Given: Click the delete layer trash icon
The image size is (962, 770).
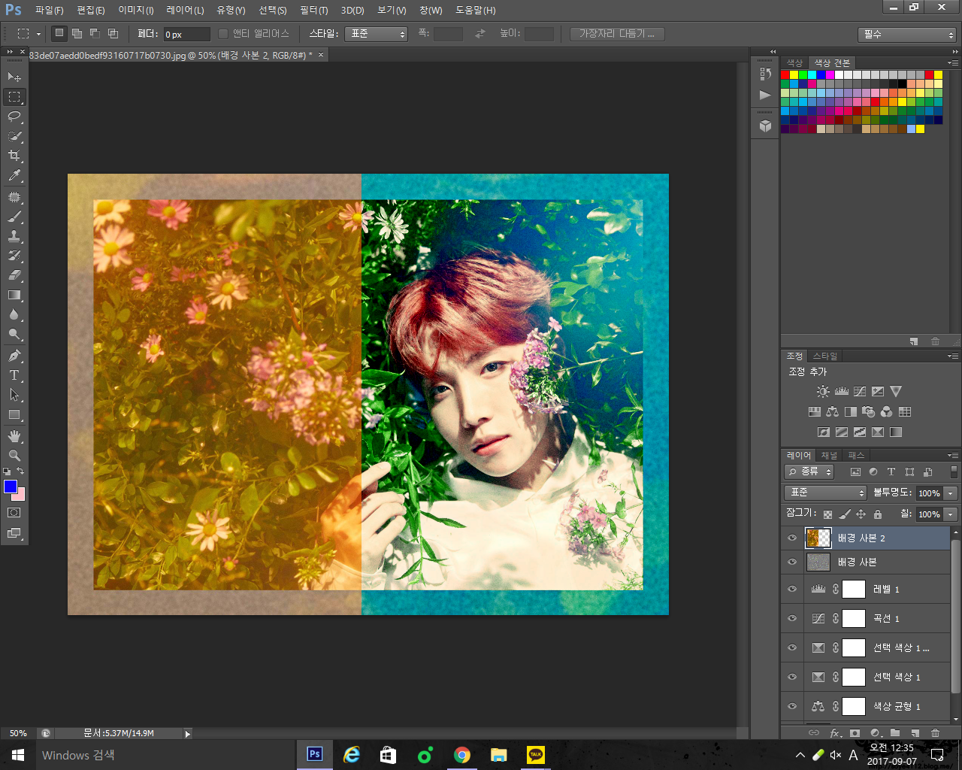Looking at the screenshot, I should coord(935,733).
